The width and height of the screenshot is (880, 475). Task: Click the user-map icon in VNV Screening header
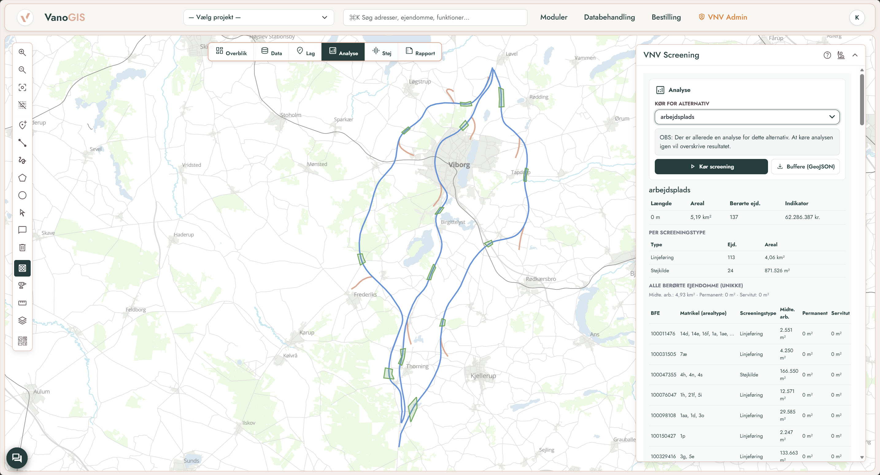841,55
